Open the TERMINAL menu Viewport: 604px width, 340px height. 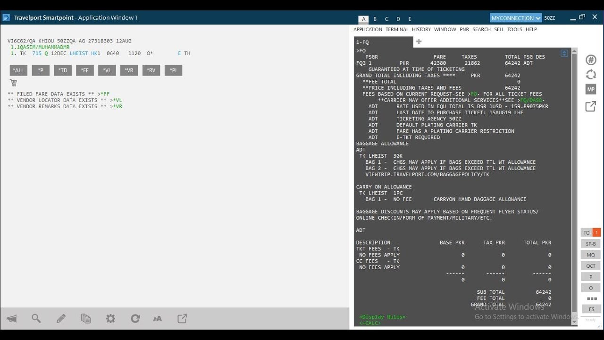397,29
